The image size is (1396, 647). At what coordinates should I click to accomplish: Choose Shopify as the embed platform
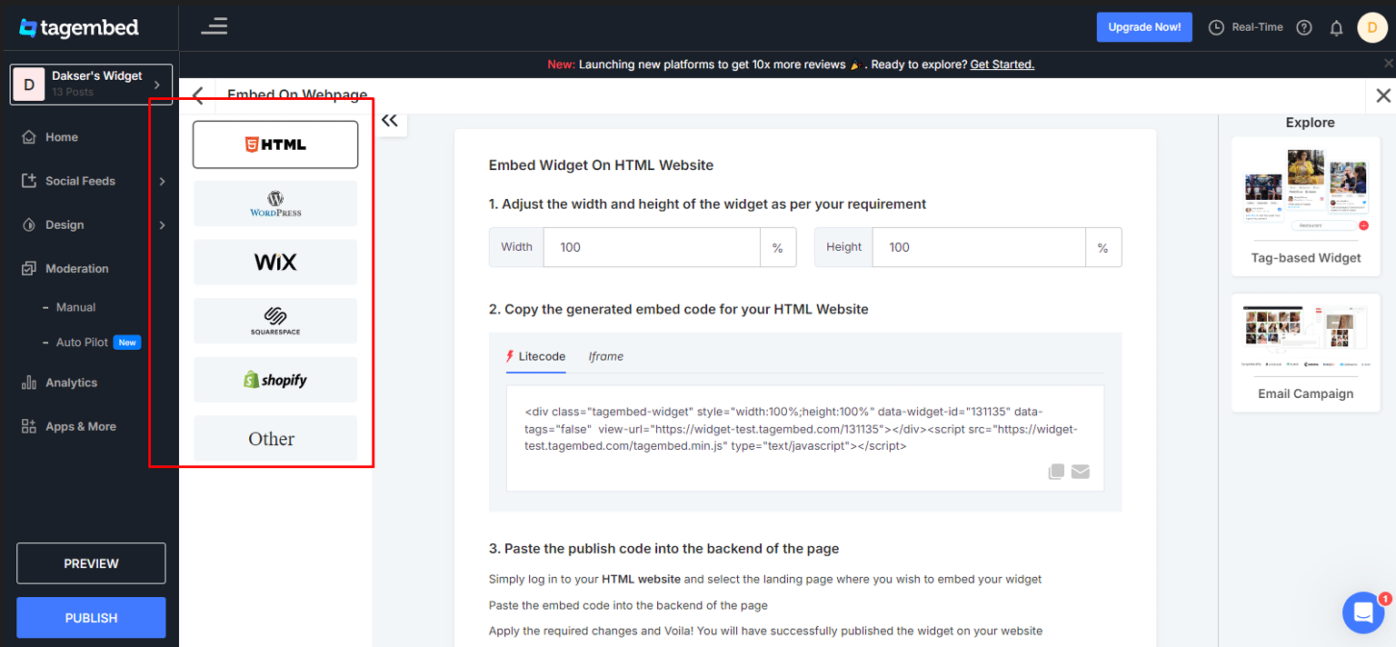point(274,379)
